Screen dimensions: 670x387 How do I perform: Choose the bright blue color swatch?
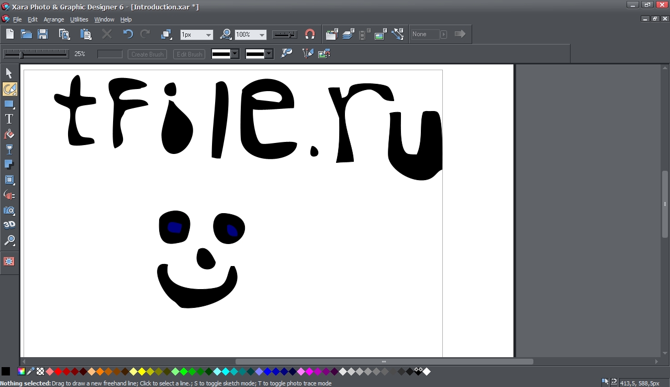(x=267, y=371)
